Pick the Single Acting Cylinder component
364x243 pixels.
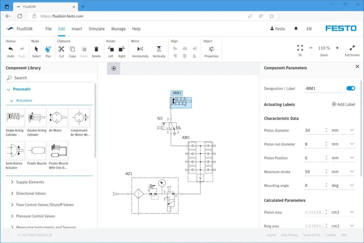point(15,117)
